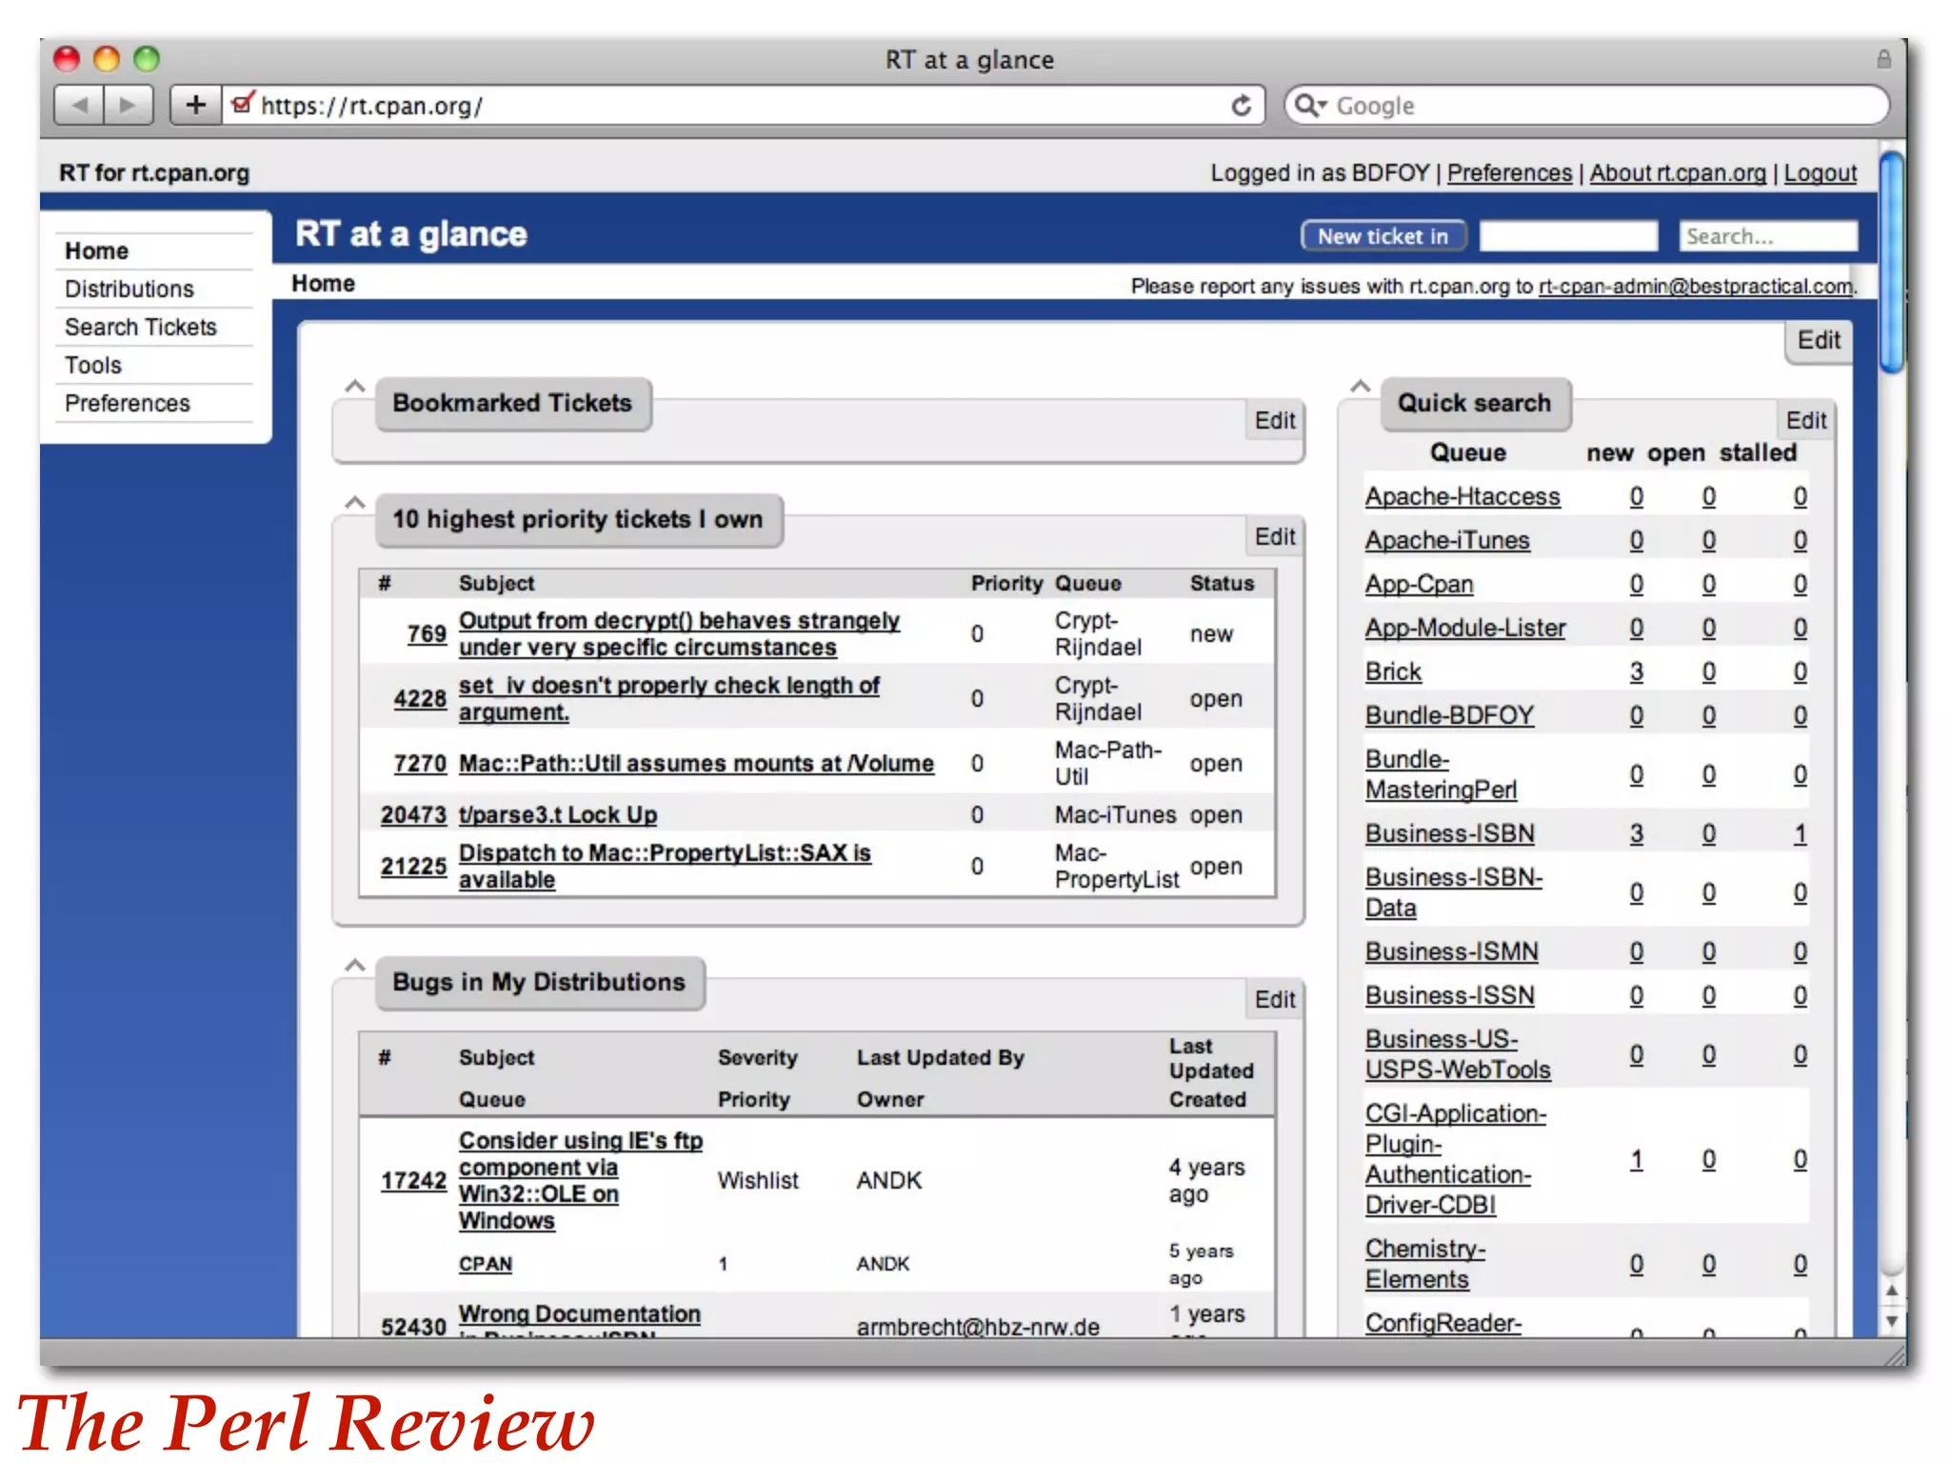This screenshot has height=1463, width=1950.
Task: Open About rt.cpan.org link
Action: pos(1677,173)
